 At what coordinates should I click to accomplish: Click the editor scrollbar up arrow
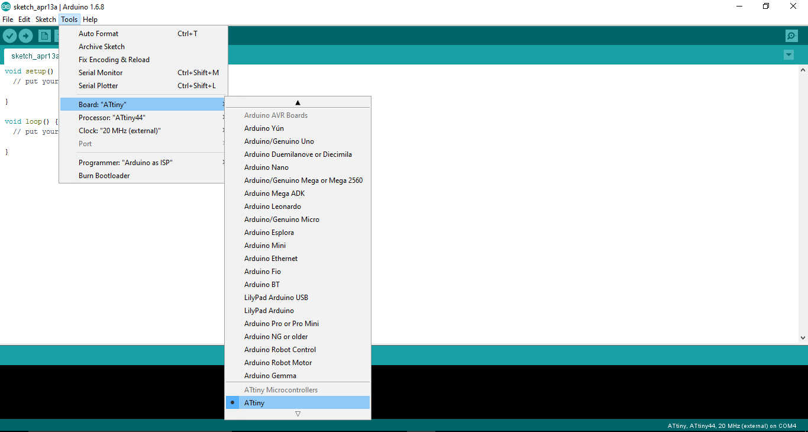[803, 70]
